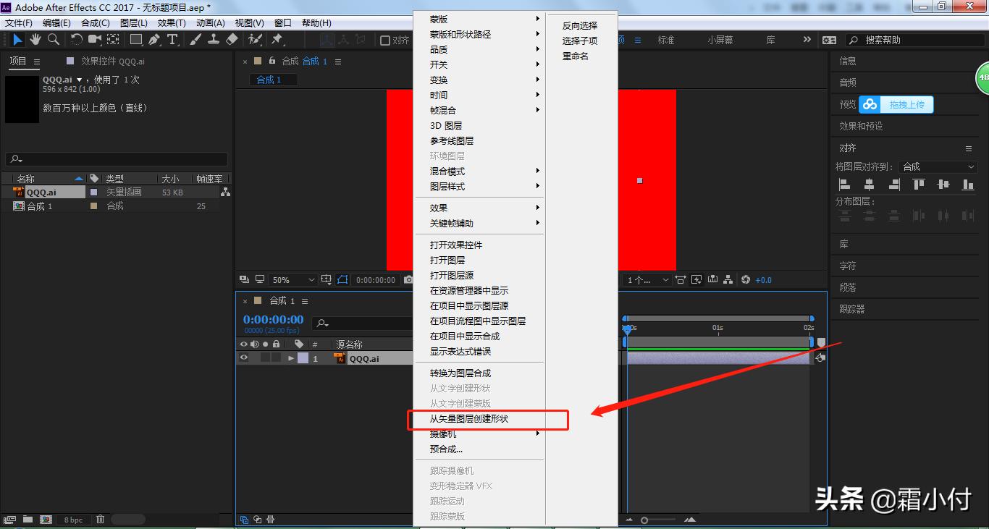This screenshot has width=989, height=529.
Task: Select the QQQ.ai layer label color swatch
Action: 302,357
